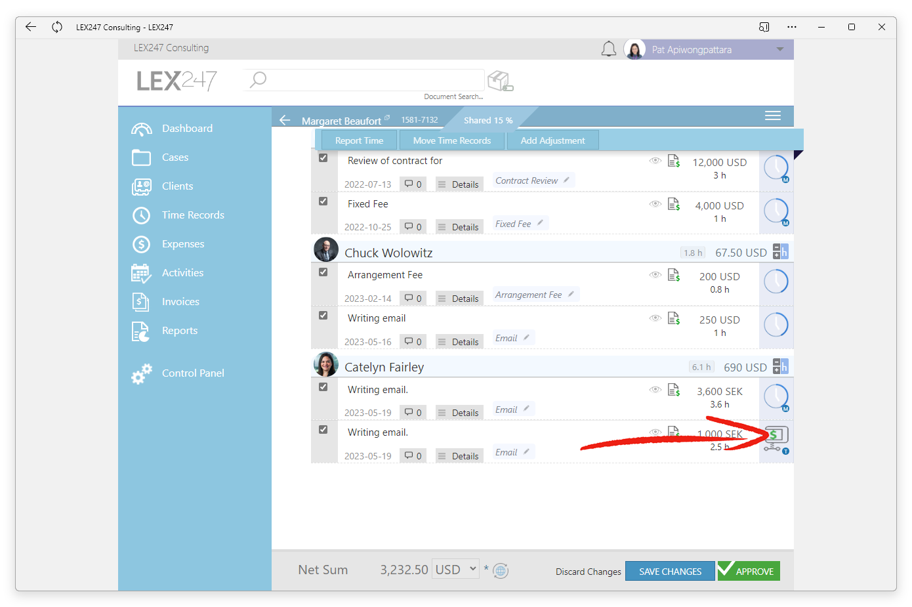This screenshot has height=607, width=912.
Task: Open Details for Review of contract record
Action: [459, 184]
